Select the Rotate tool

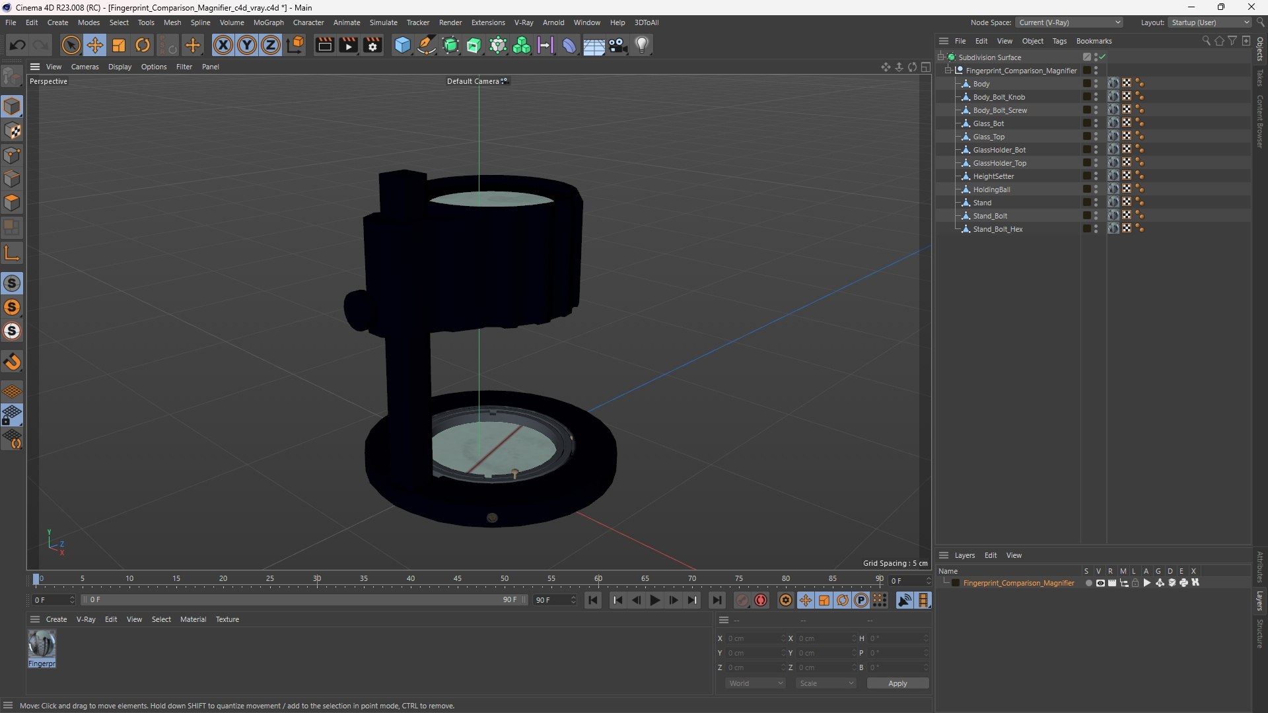tap(143, 45)
